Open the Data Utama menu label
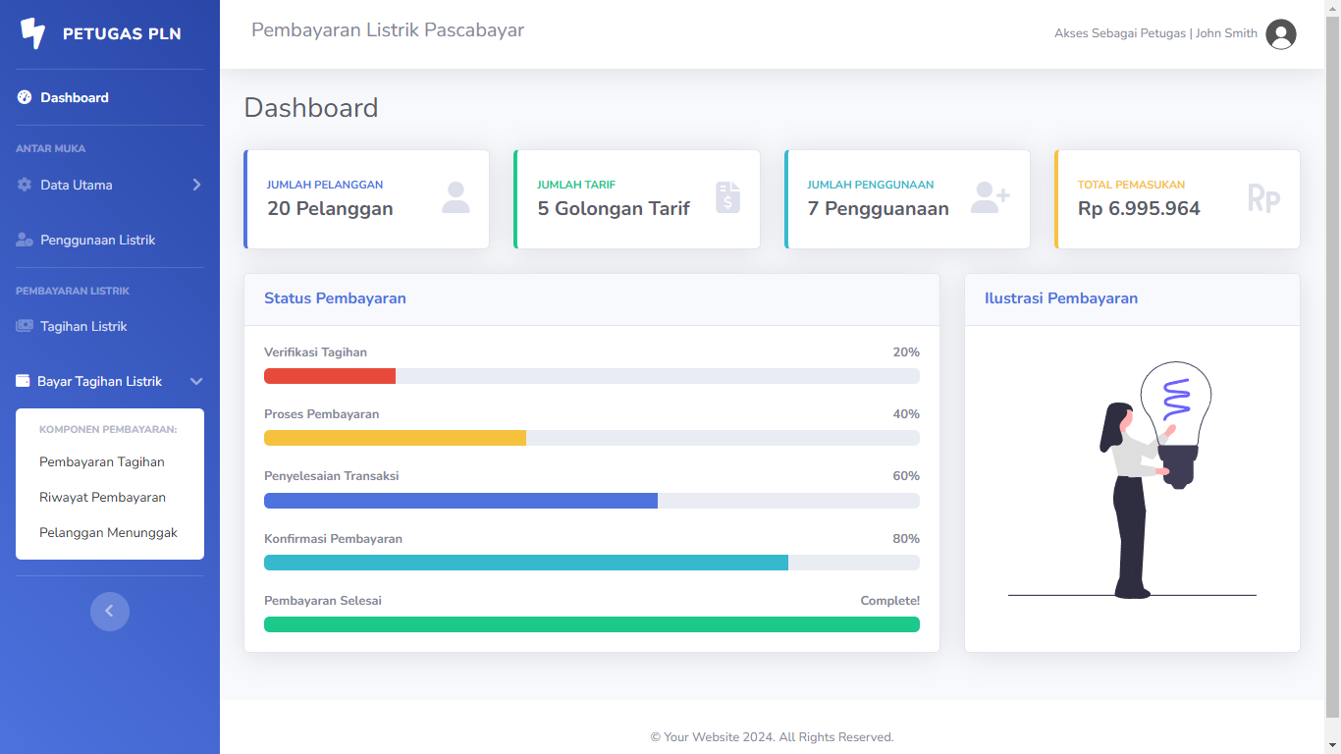This screenshot has width=1341, height=754. click(x=77, y=185)
